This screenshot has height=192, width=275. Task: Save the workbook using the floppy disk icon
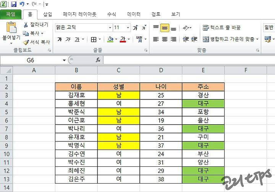(13, 4)
